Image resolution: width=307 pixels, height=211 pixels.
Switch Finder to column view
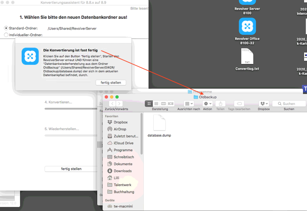tap(163, 103)
